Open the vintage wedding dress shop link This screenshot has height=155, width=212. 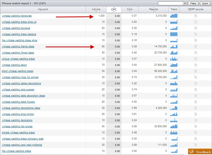tap(20, 40)
